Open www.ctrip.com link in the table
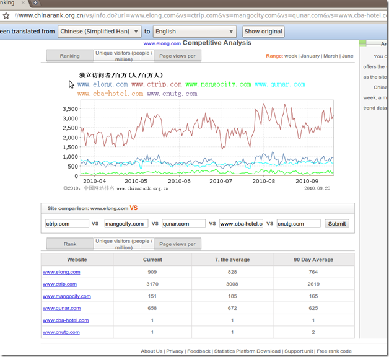 pyautogui.click(x=59, y=284)
